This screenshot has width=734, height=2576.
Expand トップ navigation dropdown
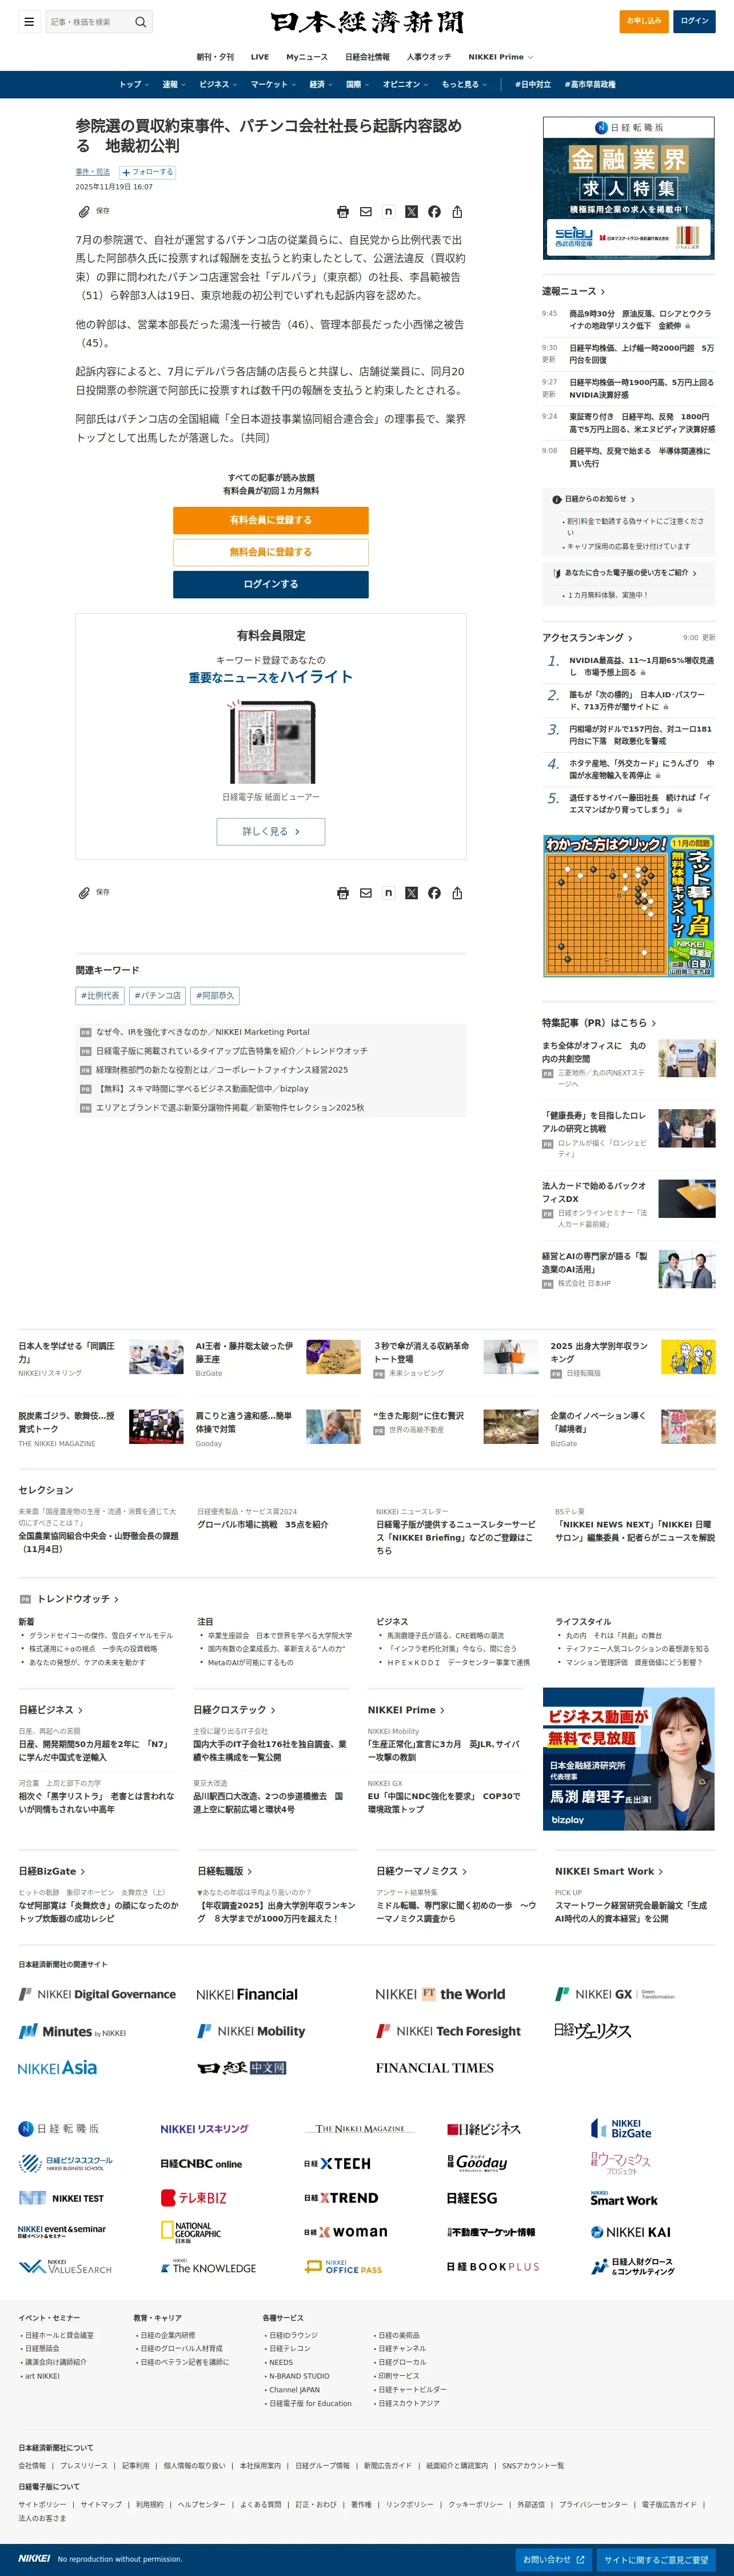click(x=134, y=85)
